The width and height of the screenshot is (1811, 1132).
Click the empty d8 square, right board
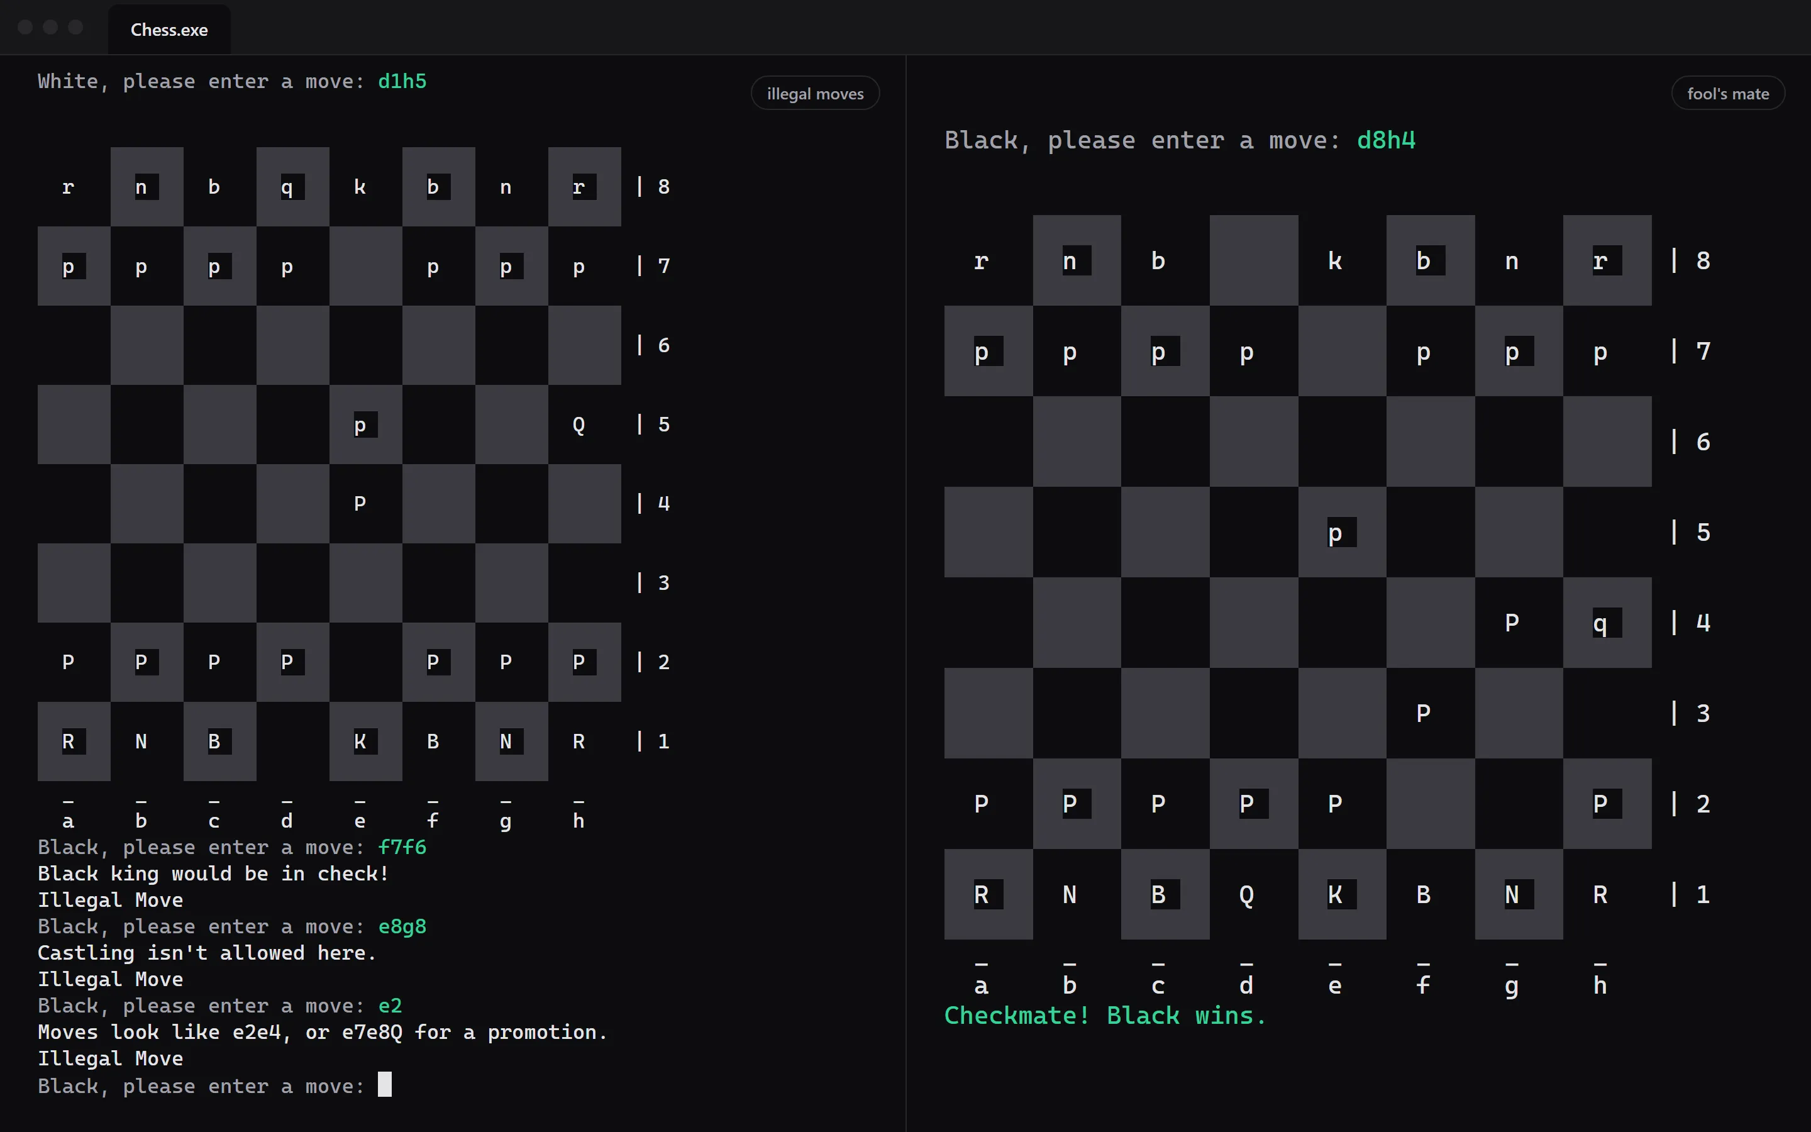click(x=1254, y=260)
